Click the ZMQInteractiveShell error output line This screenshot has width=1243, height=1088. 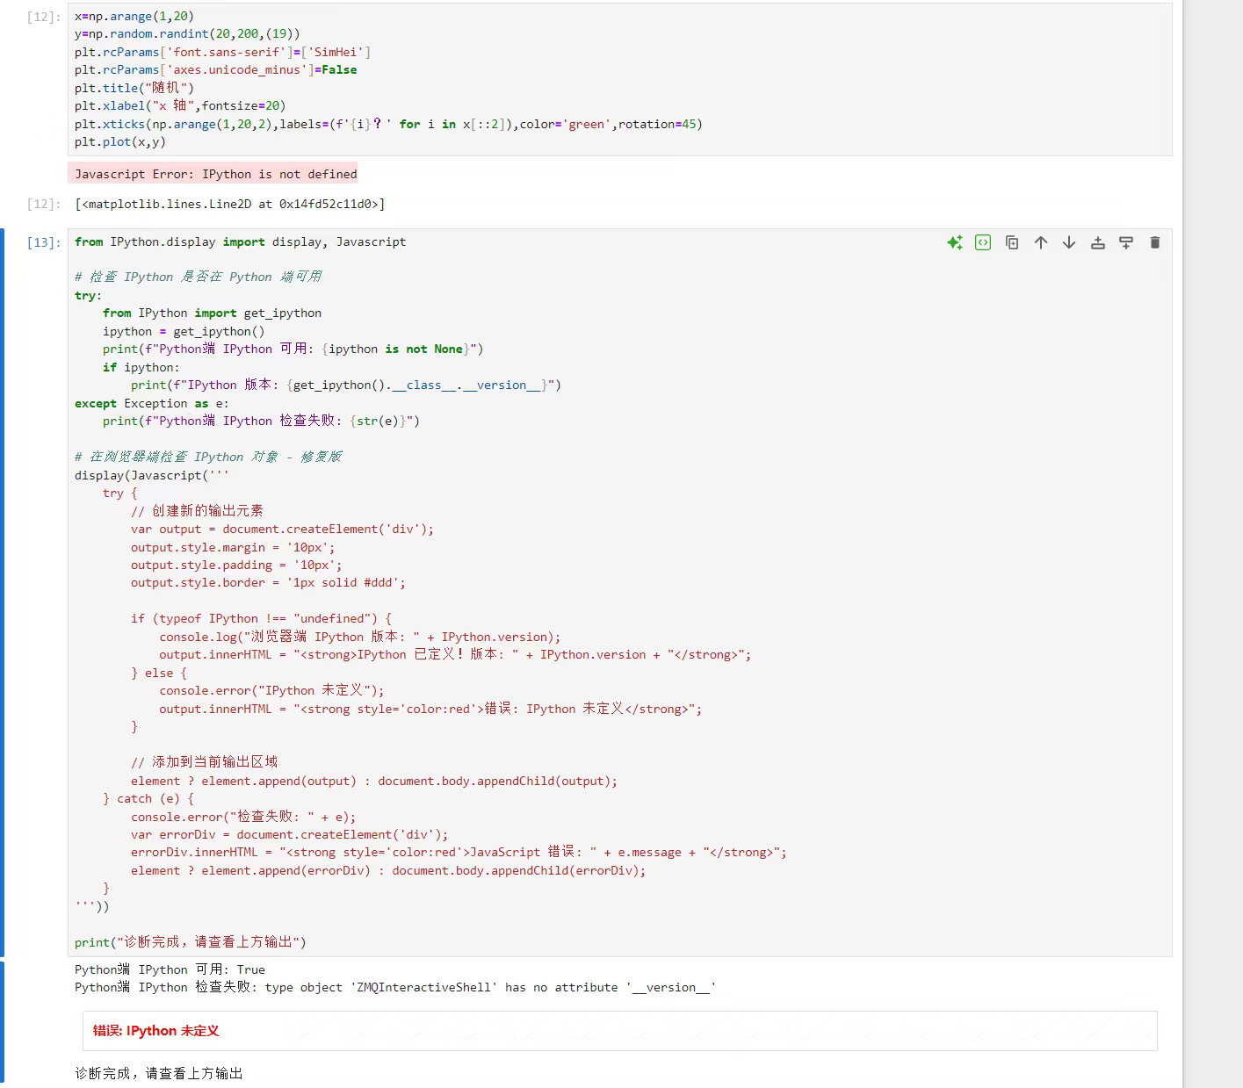(x=394, y=987)
